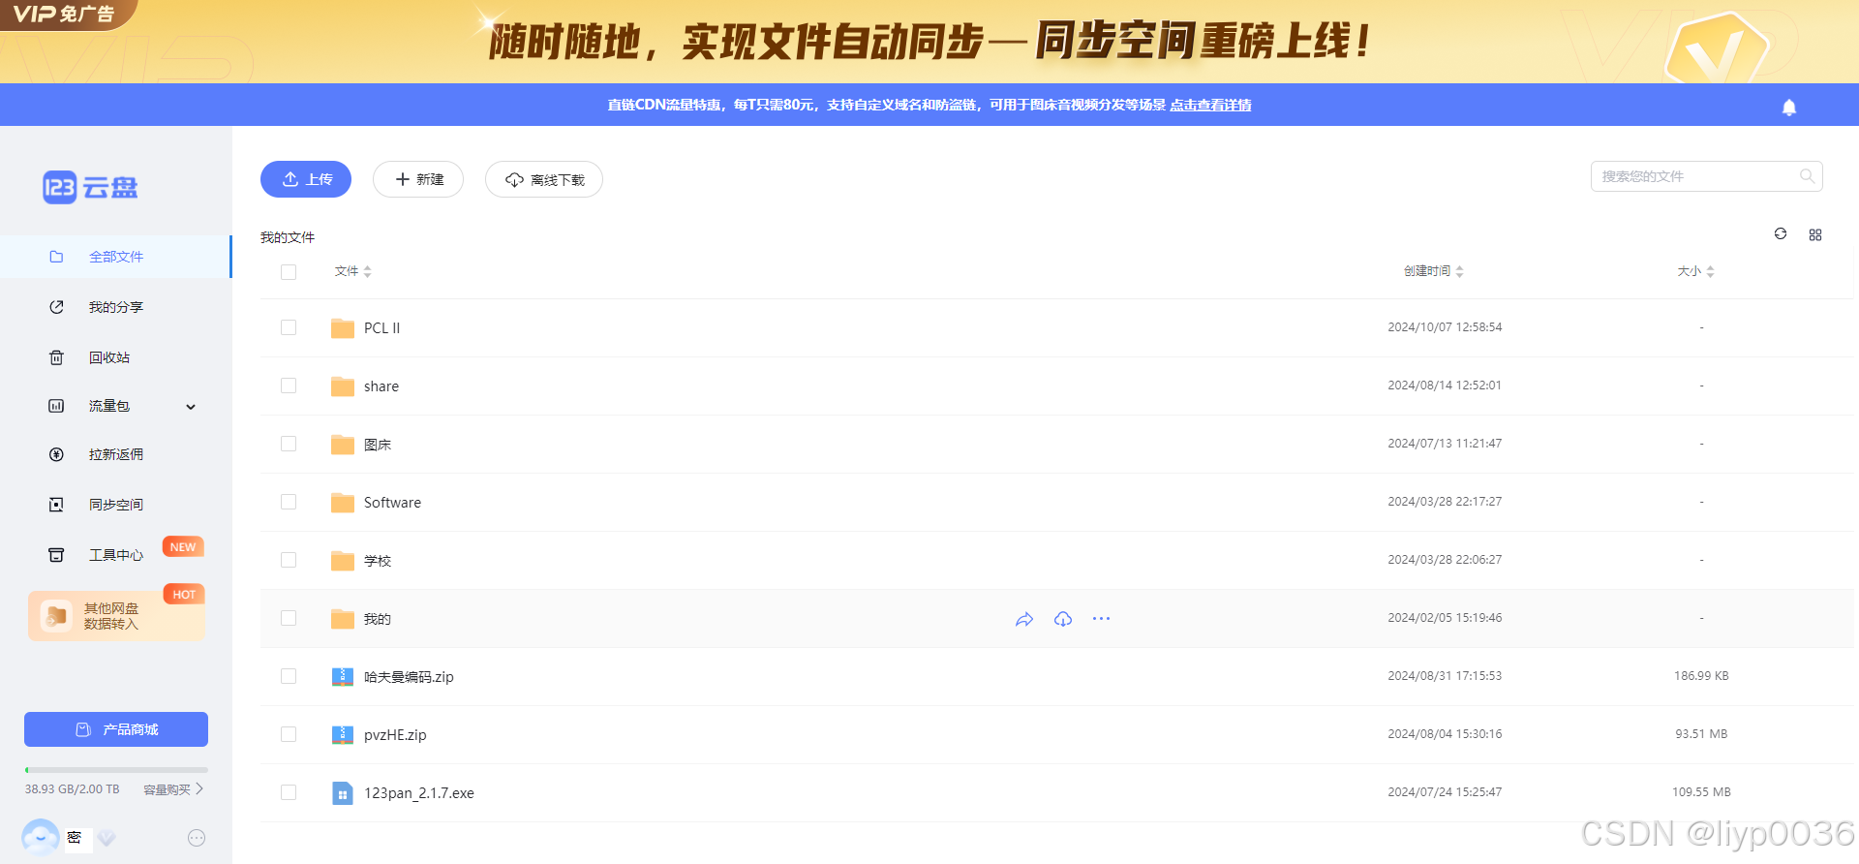Click the 学校 folder icon
The width and height of the screenshot is (1859, 864).
pos(343,561)
